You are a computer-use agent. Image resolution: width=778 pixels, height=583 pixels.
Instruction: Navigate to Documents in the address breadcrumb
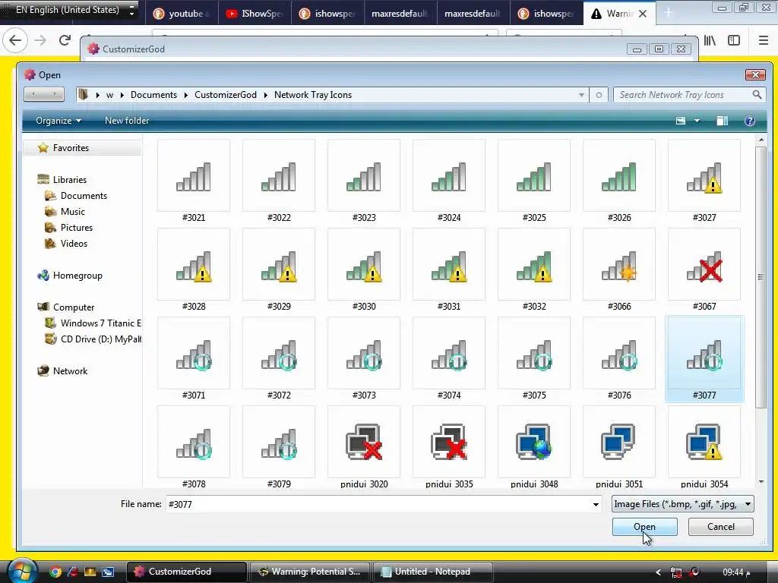pos(153,95)
